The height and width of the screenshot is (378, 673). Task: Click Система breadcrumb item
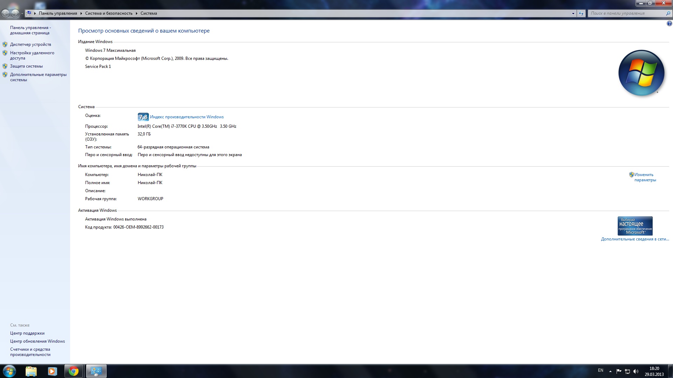pos(149,13)
